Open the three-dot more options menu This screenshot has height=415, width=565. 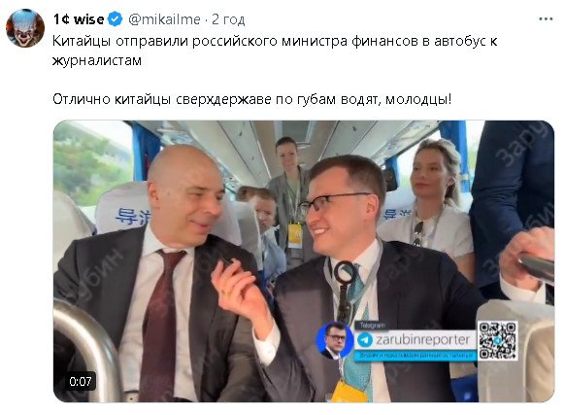(546, 19)
